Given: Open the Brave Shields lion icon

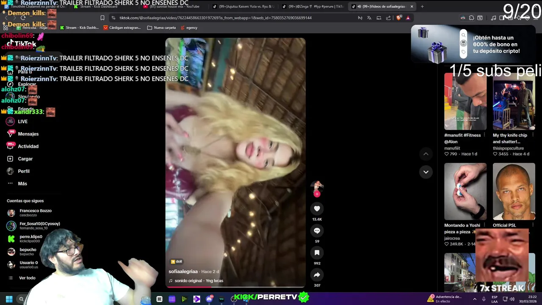Looking at the screenshot, I should pyautogui.click(x=398, y=18).
